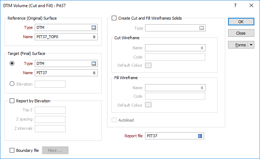
Task: Click the Close button
Action: [241, 33]
